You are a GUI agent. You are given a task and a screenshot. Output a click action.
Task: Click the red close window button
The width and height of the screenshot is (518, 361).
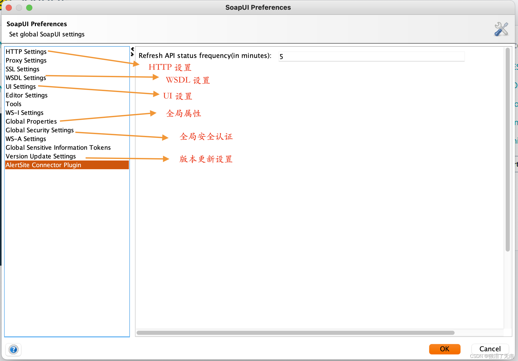click(9, 8)
